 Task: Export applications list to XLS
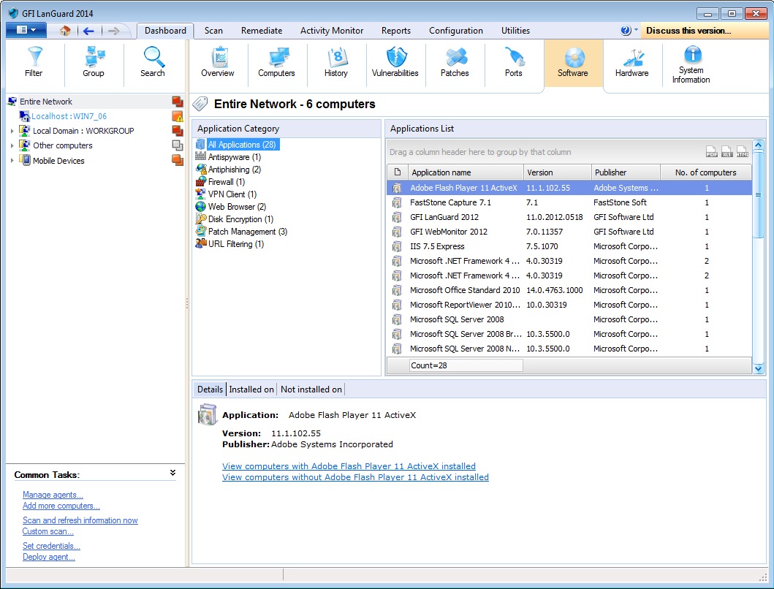pyautogui.click(x=726, y=151)
